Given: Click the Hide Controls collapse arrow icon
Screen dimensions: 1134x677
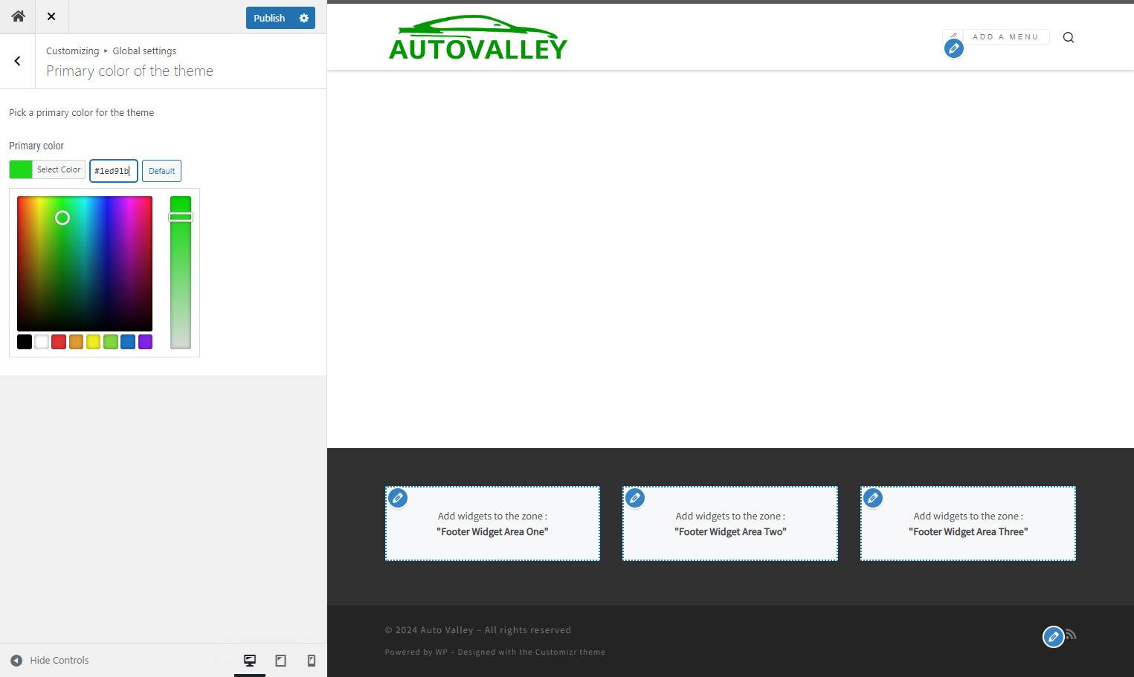Looking at the screenshot, I should (16, 660).
